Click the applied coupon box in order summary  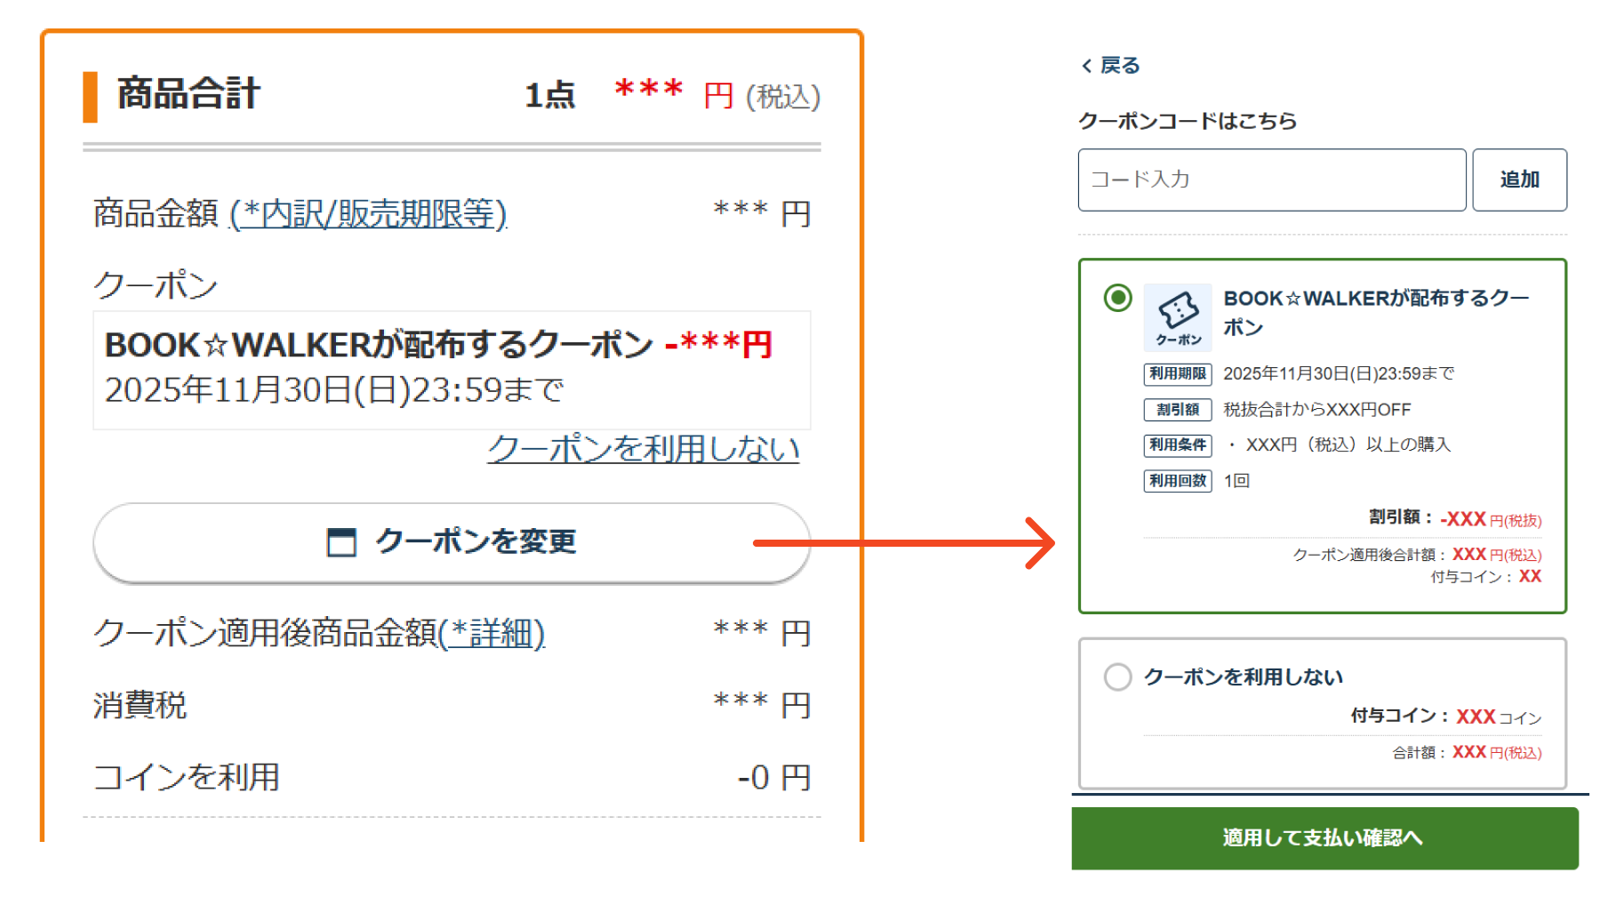click(452, 369)
